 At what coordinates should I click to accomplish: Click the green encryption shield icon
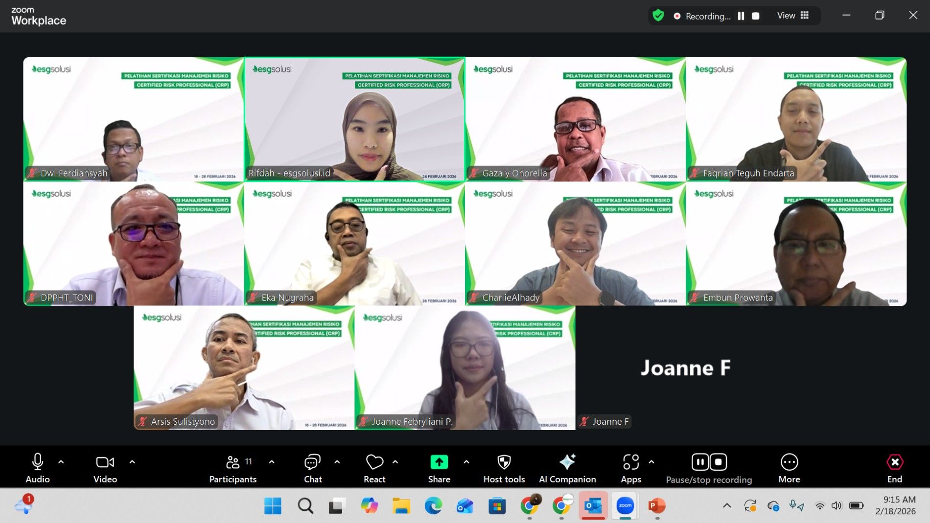click(658, 16)
